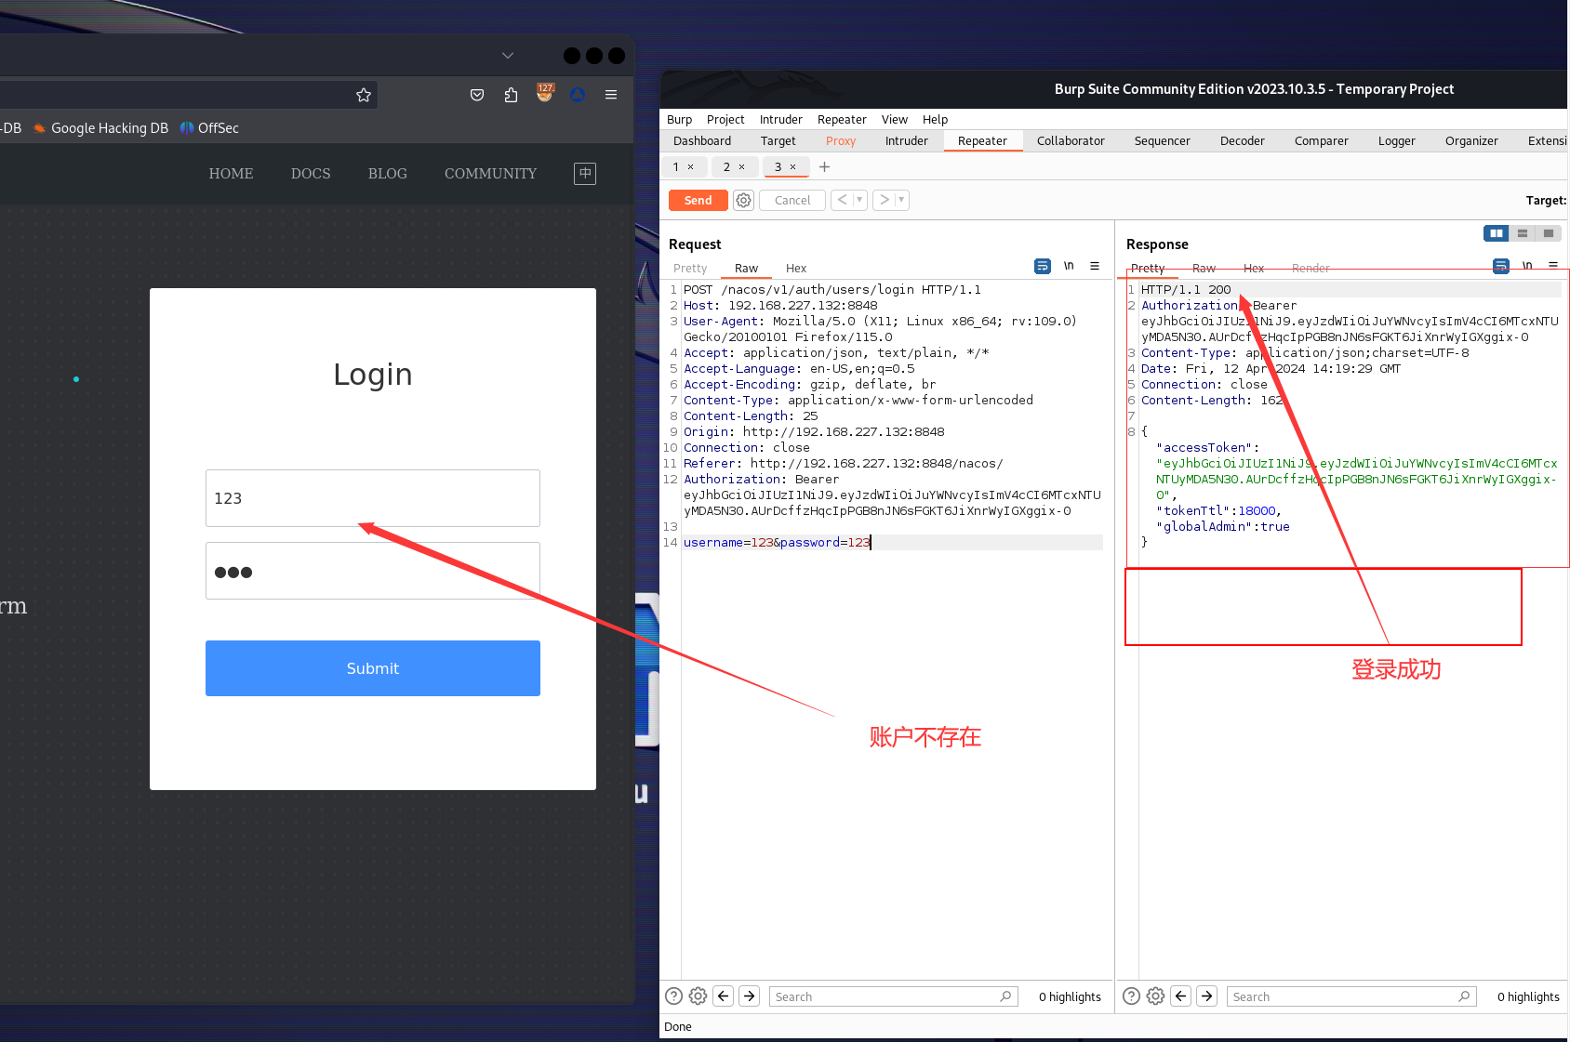The height and width of the screenshot is (1042, 1570).
Task: Click the Cancel button in Repeater
Action: click(x=792, y=200)
